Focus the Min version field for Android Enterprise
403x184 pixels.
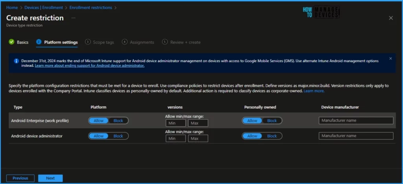pyautogui.click(x=176, y=123)
